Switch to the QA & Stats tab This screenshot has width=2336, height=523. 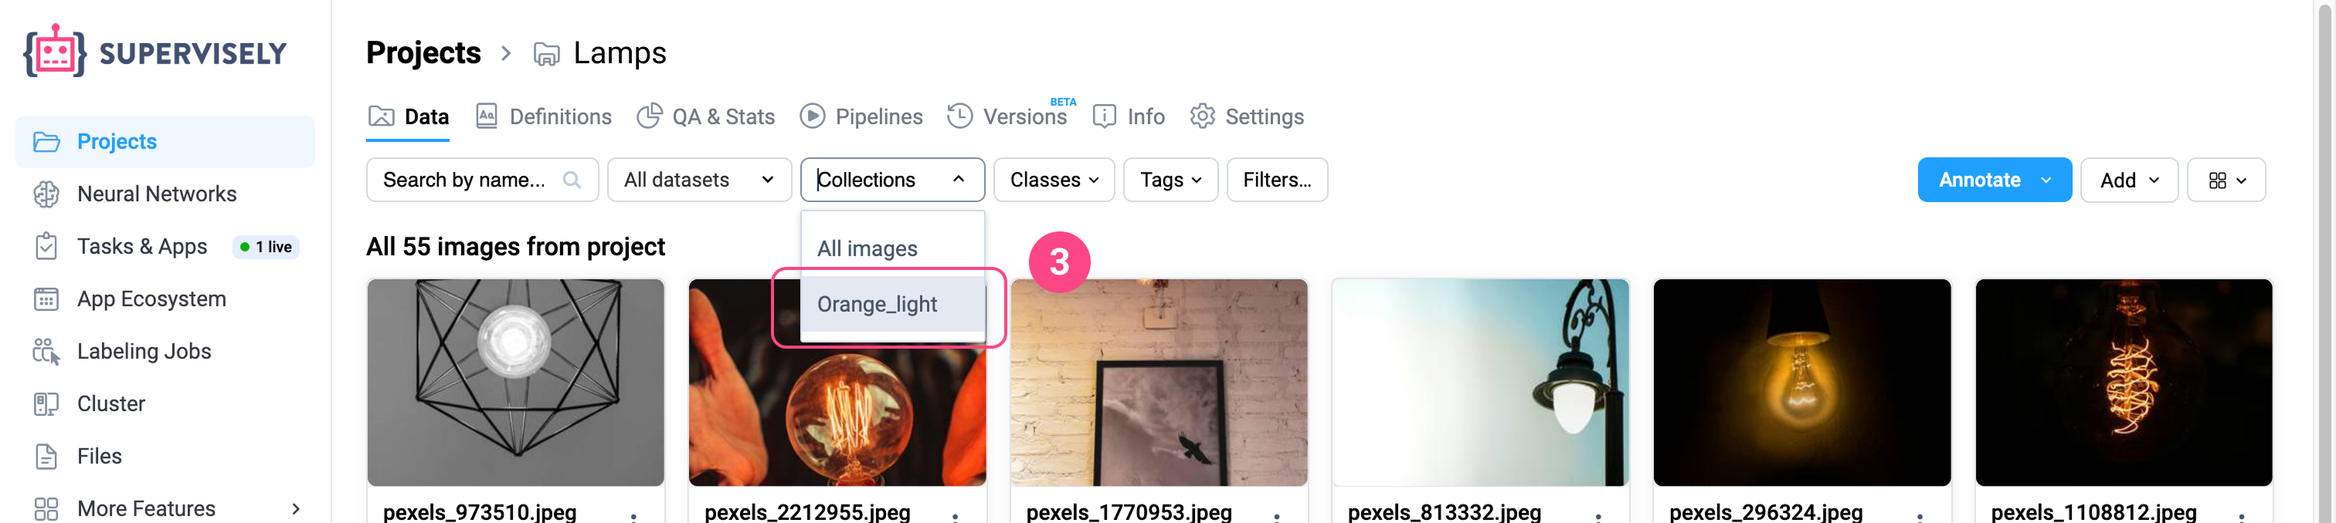pyautogui.click(x=705, y=116)
